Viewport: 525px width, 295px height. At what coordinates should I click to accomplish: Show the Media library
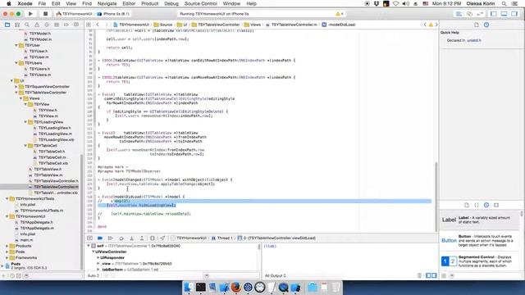point(496,205)
